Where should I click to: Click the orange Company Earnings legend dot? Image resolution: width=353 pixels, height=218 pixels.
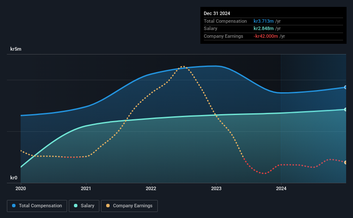pos(108,206)
